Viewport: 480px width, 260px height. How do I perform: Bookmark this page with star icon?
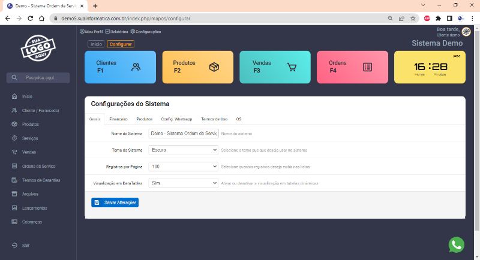coord(413,19)
